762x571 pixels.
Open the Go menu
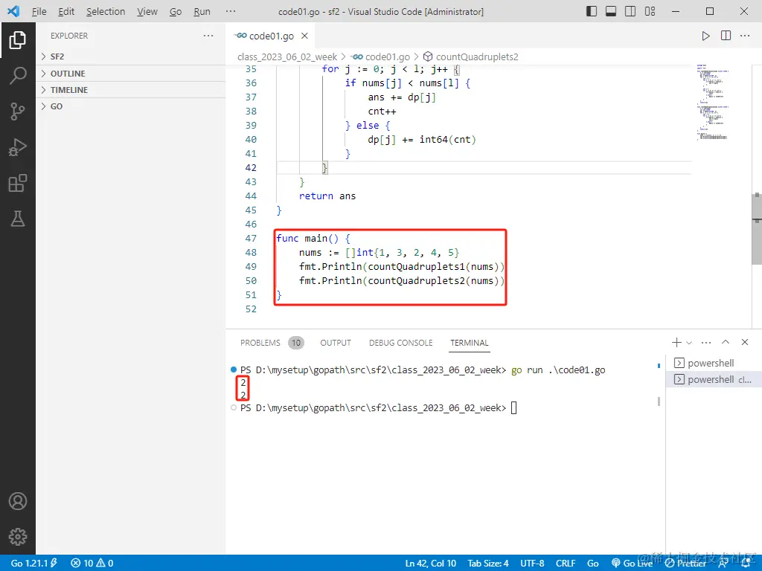point(176,11)
